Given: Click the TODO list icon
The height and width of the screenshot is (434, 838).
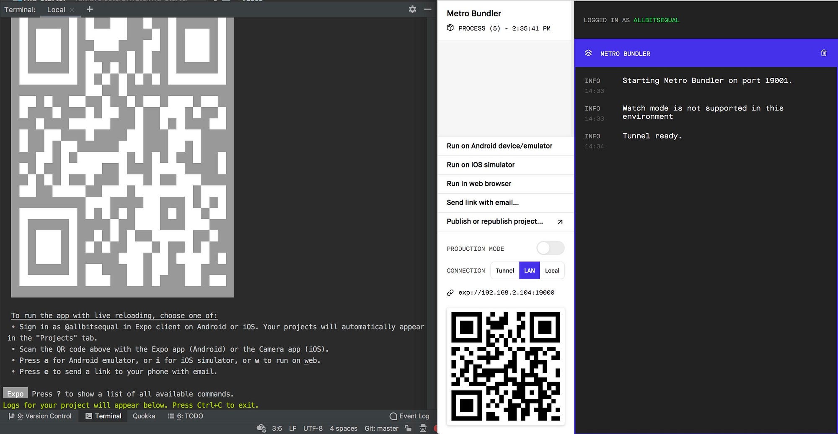Looking at the screenshot, I should coord(171,416).
